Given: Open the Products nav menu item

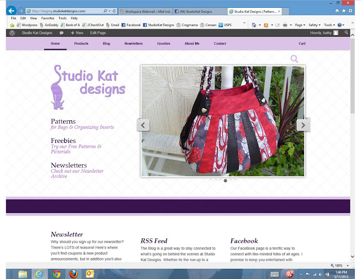Looking at the screenshot, I should [x=81, y=43].
